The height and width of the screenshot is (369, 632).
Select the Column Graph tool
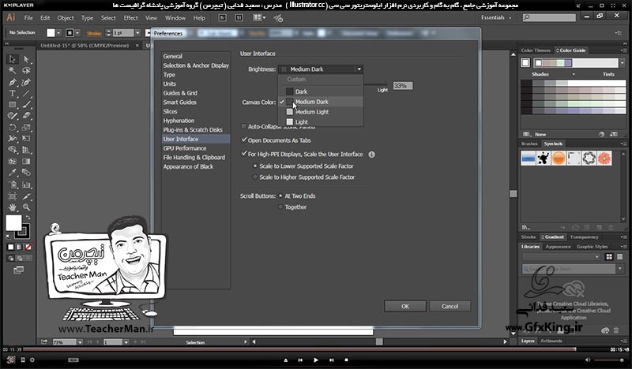(x=26, y=184)
